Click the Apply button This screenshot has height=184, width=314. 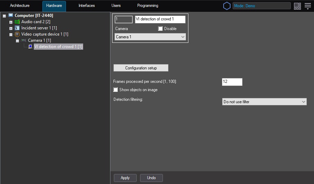(125, 178)
